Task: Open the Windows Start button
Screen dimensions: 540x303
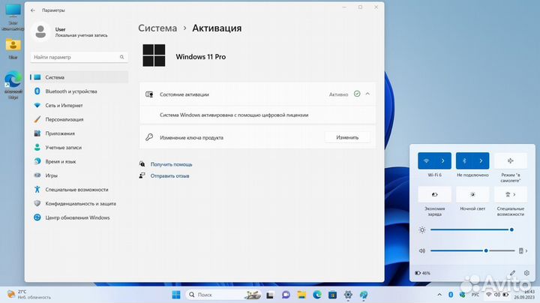Action: point(176,295)
